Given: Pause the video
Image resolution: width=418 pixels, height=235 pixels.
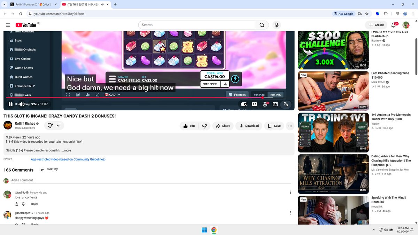Looking at the screenshot, I should [x=10, y=104].
